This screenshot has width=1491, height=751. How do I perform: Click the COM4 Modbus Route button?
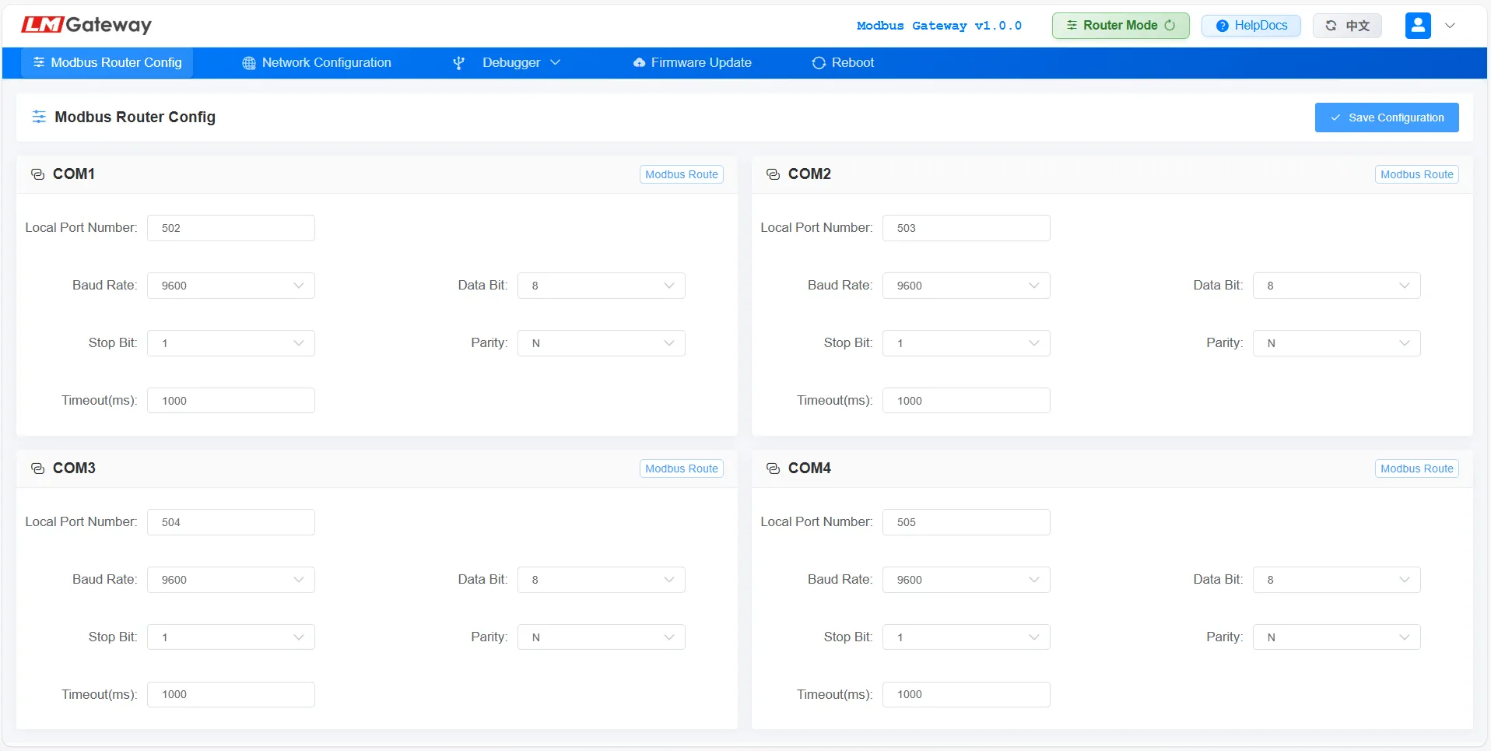coord(1416,468)
